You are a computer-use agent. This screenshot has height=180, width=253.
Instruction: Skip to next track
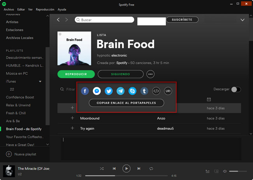tap(139, 169)
